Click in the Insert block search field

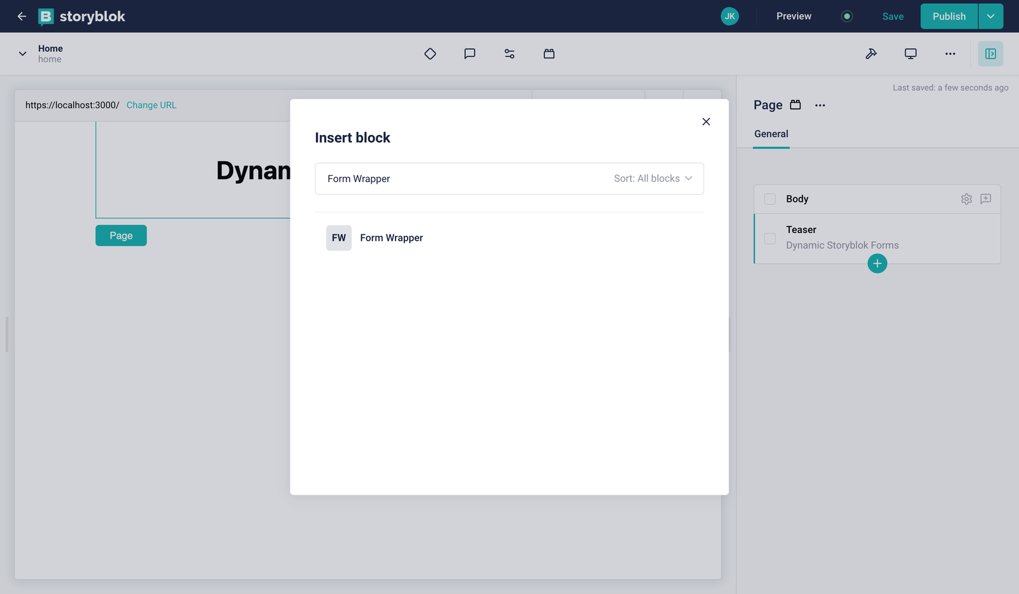(x=459, y=179)
